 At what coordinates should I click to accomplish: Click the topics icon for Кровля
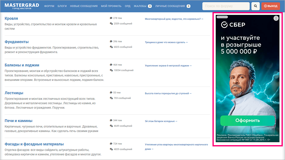point(111,18)
